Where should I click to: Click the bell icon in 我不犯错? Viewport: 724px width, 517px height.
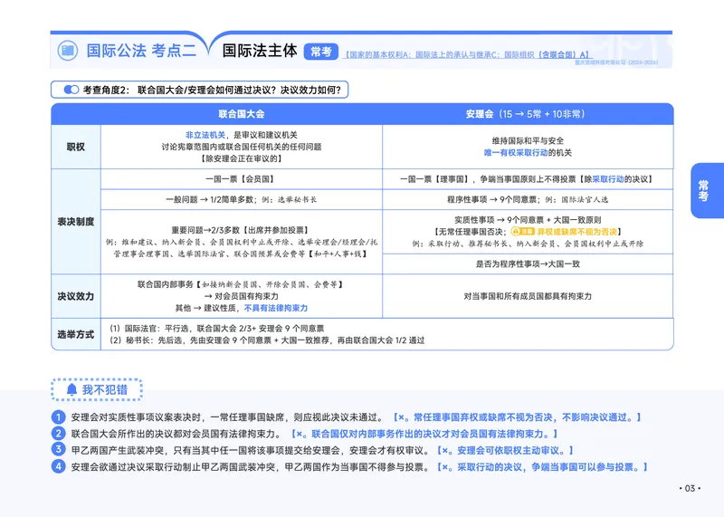(x=71, y=389)
